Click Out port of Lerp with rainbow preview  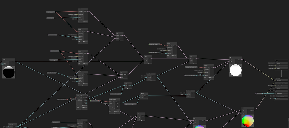coord(253,110)
